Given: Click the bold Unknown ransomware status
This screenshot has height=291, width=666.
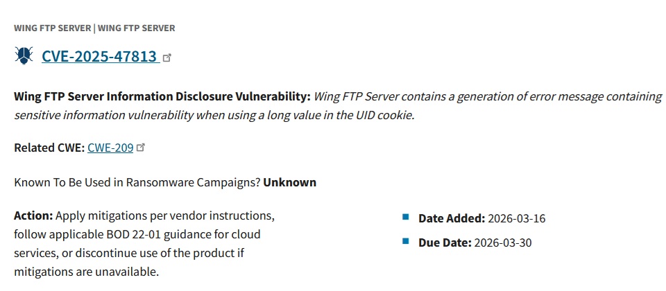Looking at the screenshot, I should (x=290, y=182).
